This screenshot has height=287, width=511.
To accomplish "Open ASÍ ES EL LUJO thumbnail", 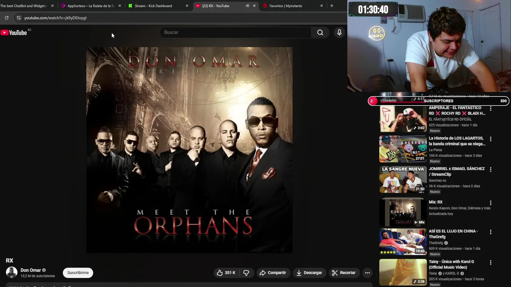I will pos(403,242).
